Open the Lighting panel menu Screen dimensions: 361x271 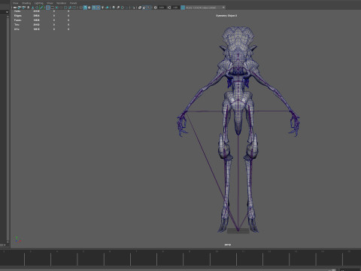[x=39, y=3]
